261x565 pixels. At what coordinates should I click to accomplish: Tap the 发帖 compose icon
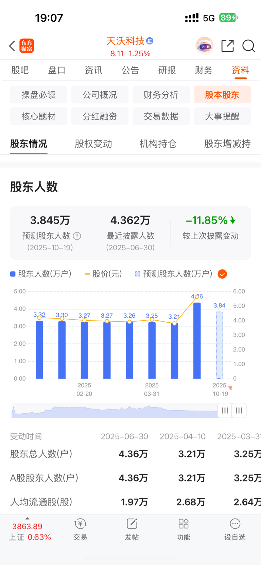tap(132, 524)
